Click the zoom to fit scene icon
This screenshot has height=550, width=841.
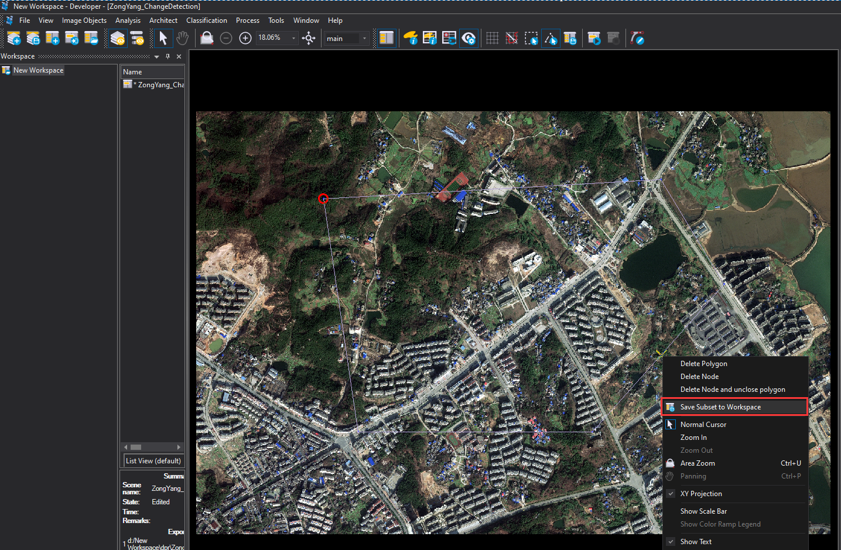pos(309,39)
